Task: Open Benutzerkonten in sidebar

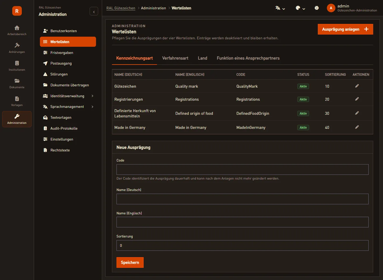Action: (68, 31)
